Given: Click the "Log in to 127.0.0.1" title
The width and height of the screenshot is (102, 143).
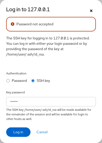Looking at the screenshot, I should (28, 9).
